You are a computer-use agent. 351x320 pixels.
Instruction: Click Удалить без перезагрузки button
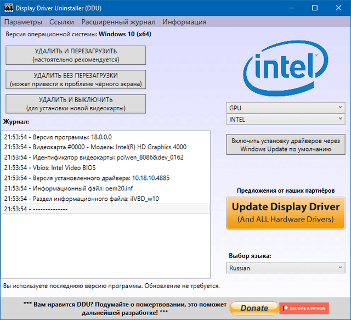(x=76, y=80)
